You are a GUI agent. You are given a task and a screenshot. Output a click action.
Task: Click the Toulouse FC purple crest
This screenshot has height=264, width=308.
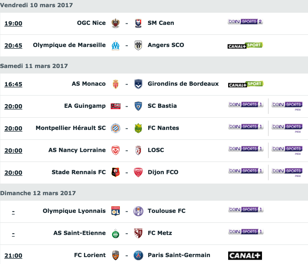click(138, 211)
